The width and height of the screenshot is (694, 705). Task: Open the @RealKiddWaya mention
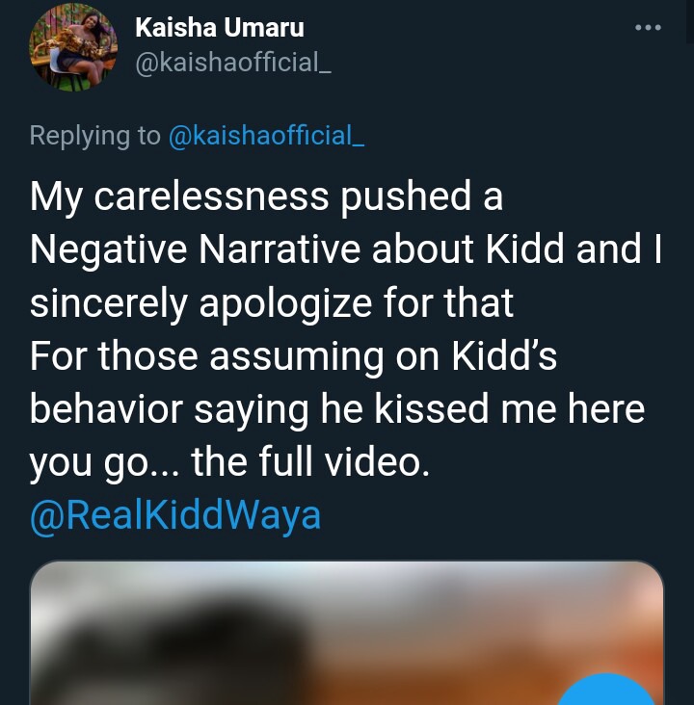coord(174,515)
